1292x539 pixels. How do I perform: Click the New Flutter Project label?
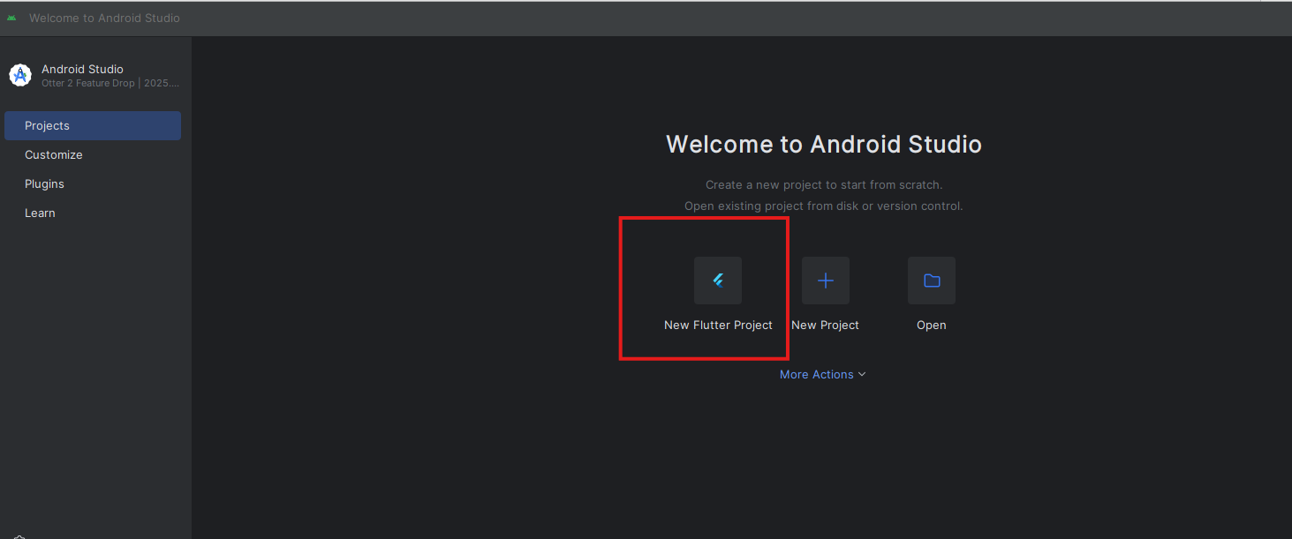718,325
